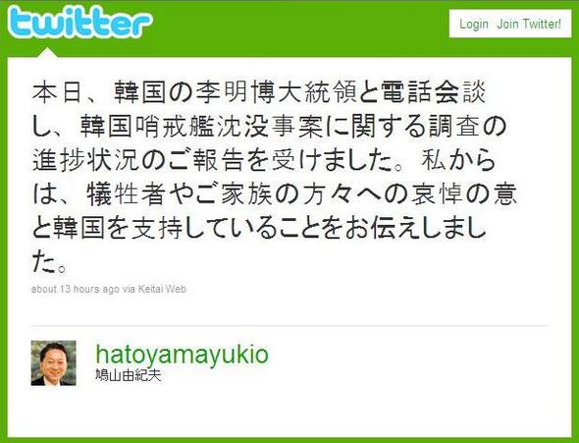Click the divider line above the profile
This screenshot has width=579, height=443.
pos(289,326)
